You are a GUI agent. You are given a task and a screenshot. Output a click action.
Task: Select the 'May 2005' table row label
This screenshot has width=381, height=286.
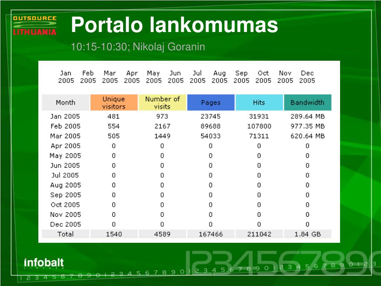[65, 156]
